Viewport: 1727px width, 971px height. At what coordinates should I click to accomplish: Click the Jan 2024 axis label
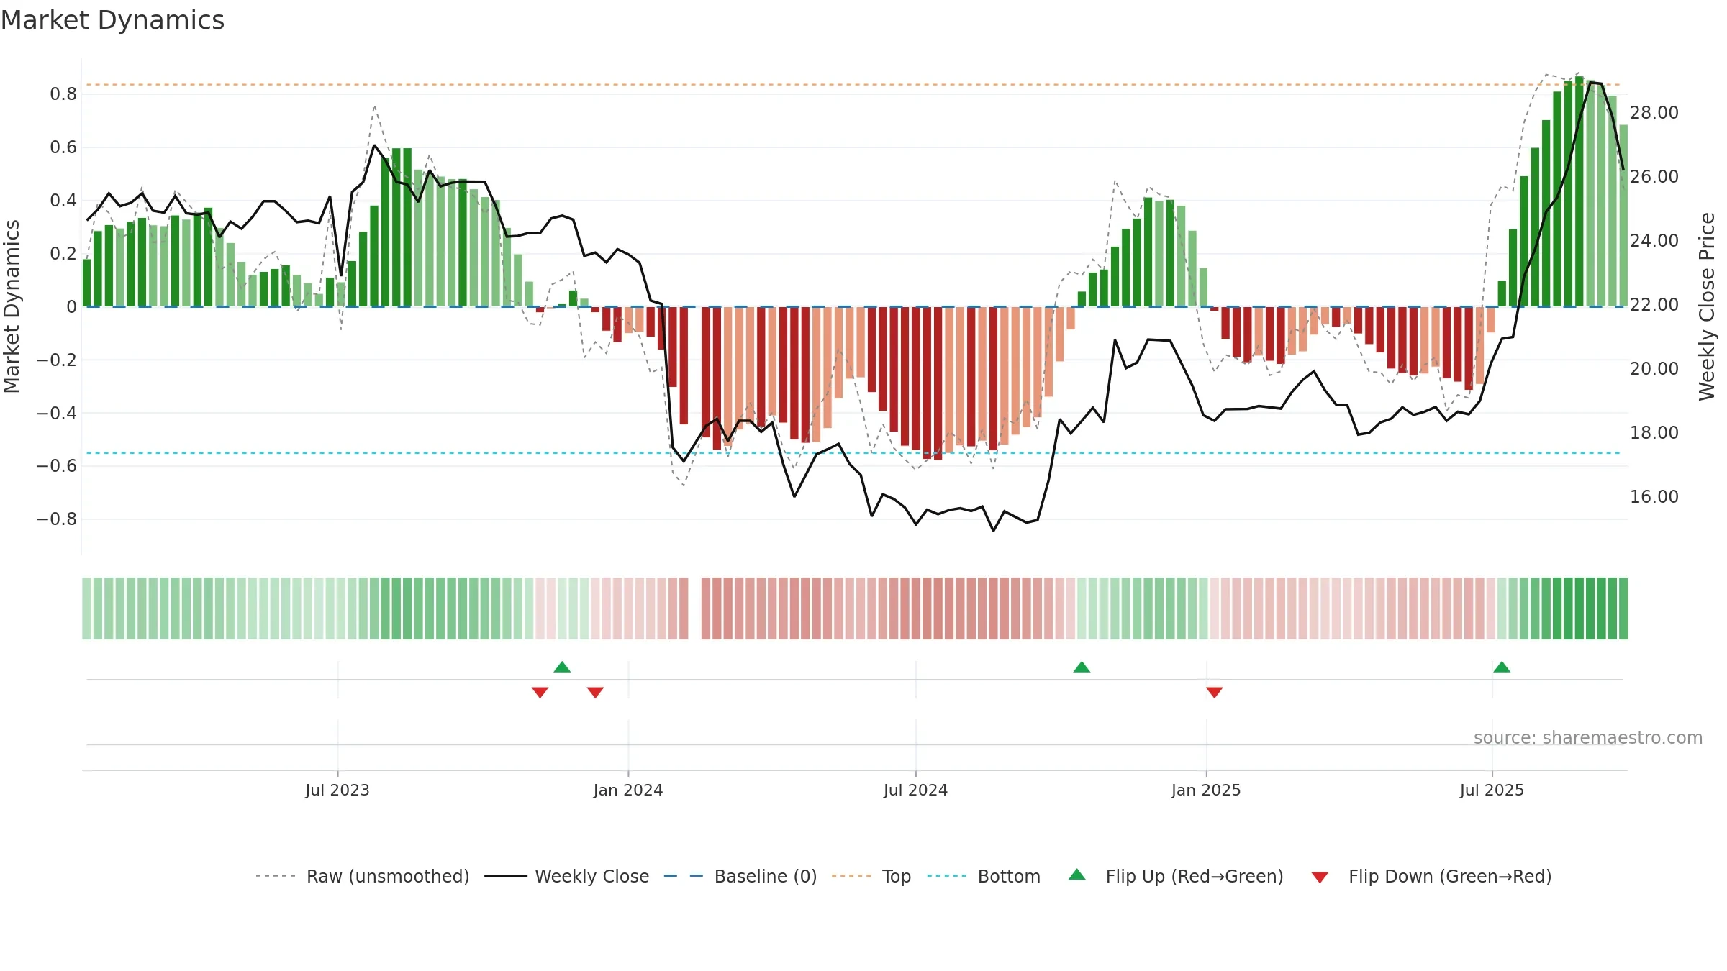[x=628, y=790]
